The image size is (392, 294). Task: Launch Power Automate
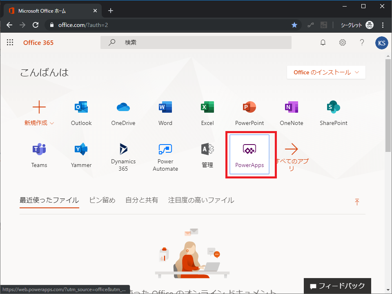(165, 157)
